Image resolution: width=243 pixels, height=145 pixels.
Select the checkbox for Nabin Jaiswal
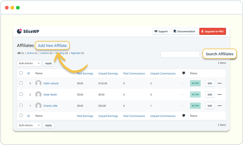tap(21, 83)
